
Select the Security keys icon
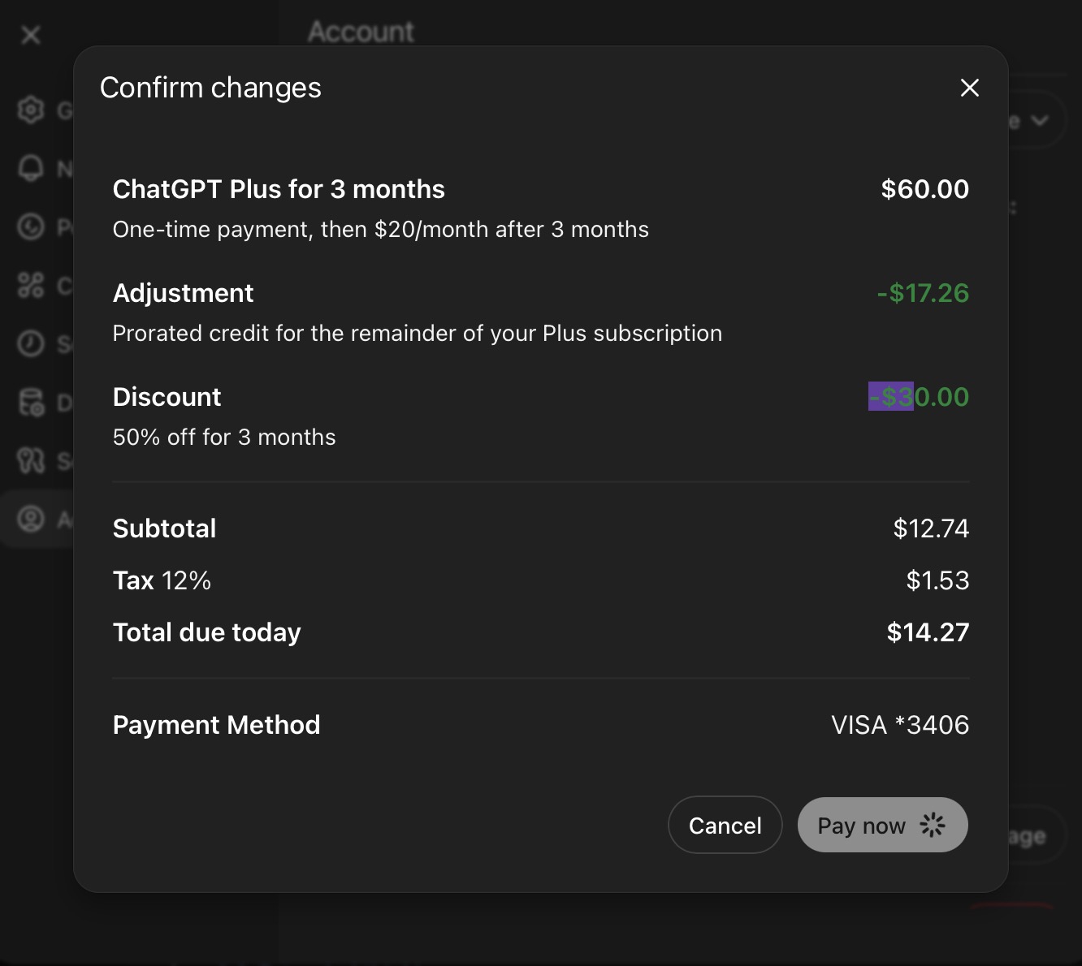(31, 460)
